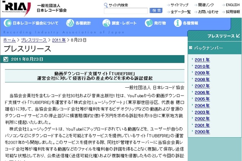
Task: Click the site search magnifier icon
Action: tap(106, 5)
